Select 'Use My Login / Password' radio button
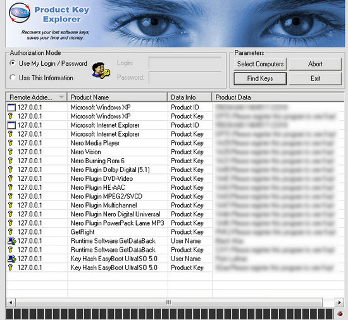The image size is (348, 320). tap(13, 63)
